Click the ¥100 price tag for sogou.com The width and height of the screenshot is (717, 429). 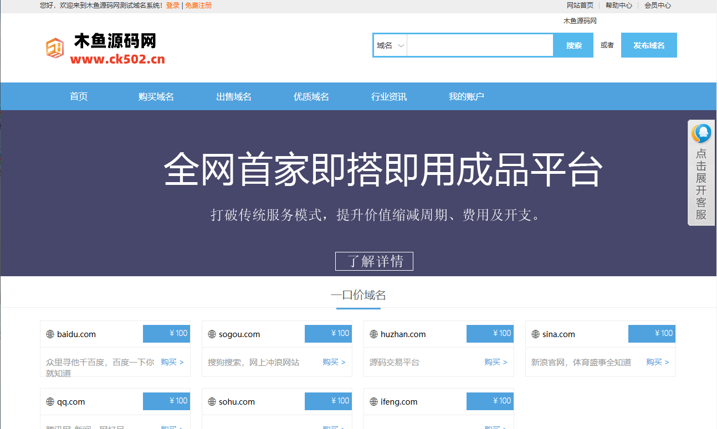328,333
